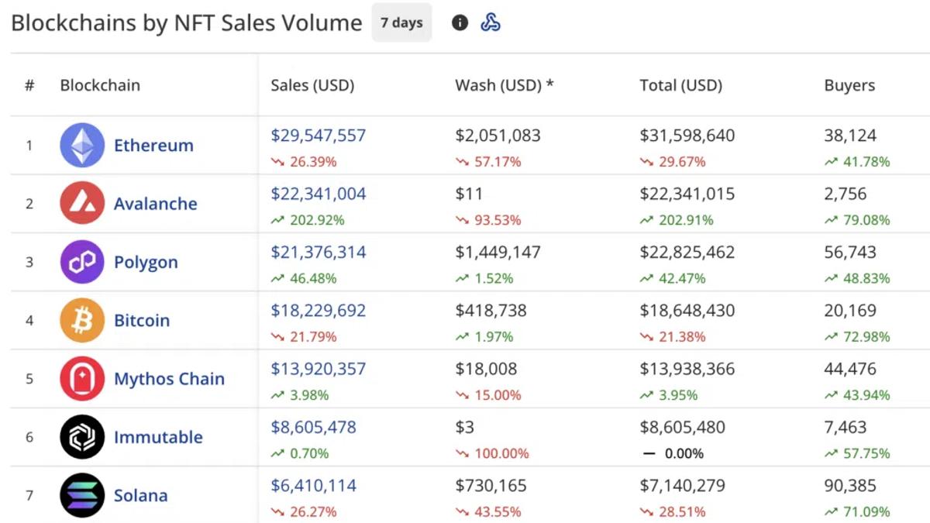Image resolution: width=930 pixels, height=523 pixels.
Task: Click Avalanche buyers count 2,756
Action: (x=846, y=194)
